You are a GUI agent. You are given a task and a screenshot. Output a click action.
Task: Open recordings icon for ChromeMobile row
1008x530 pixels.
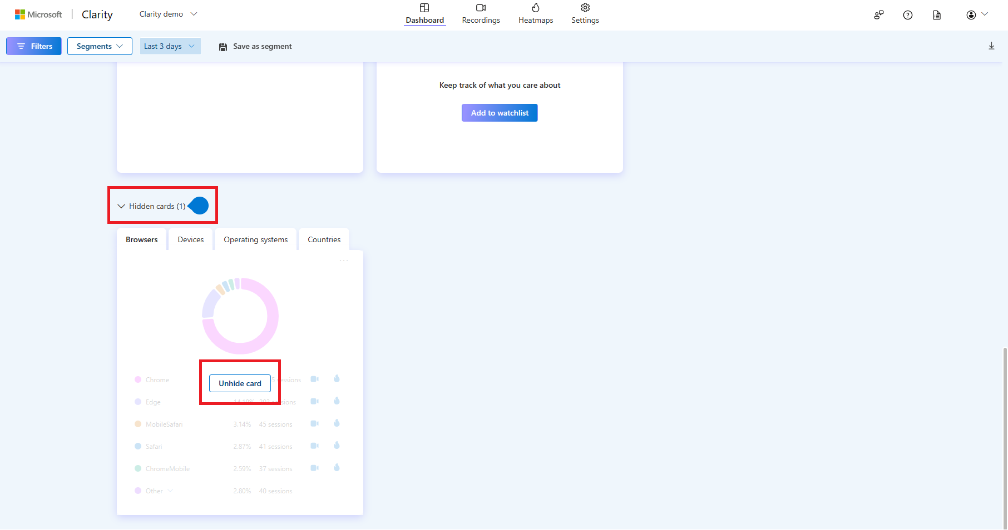[x=314, y=468]
